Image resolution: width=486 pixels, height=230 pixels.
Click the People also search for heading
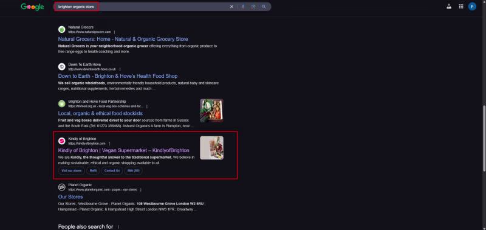coord(86,227)
